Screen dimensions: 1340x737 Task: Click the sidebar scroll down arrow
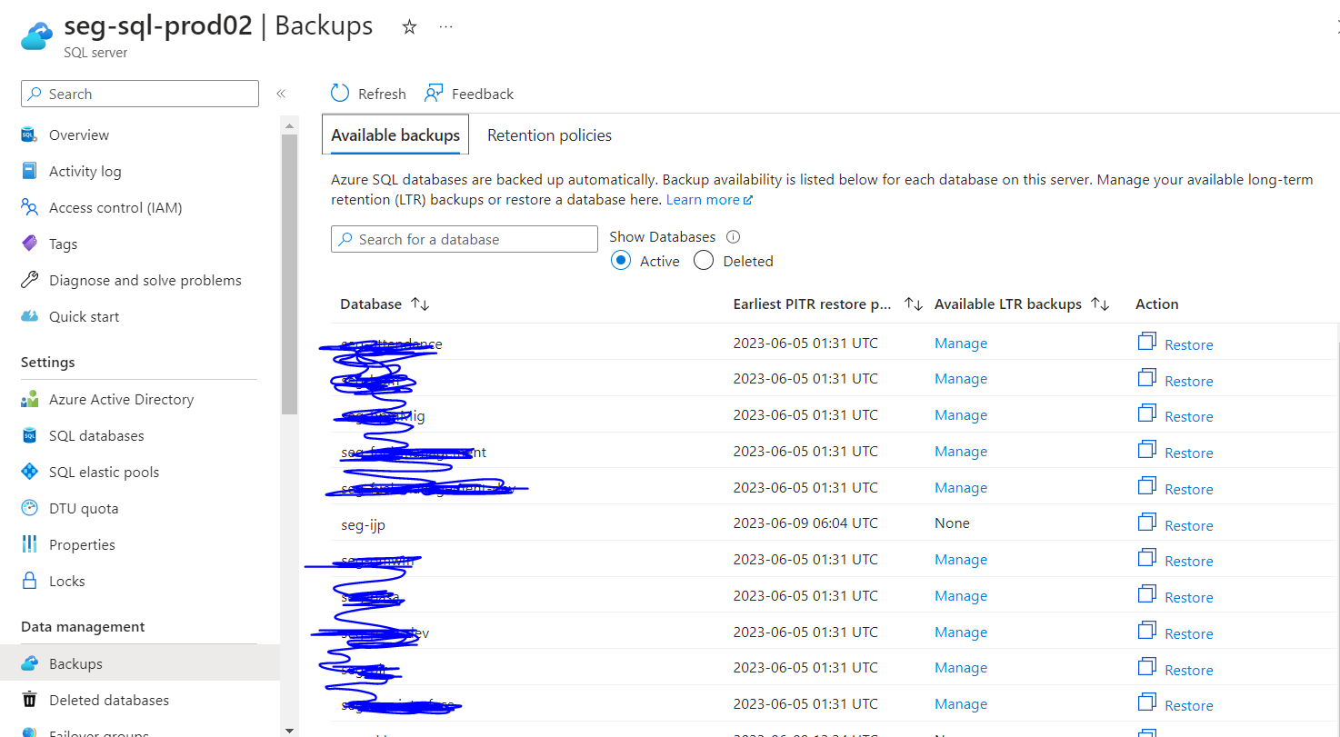click(289, 729)
